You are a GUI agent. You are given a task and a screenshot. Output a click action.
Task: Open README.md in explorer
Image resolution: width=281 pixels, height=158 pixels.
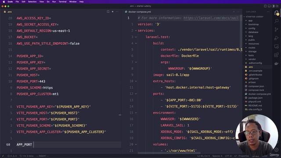pyautogui.click(x=255, y=105)
